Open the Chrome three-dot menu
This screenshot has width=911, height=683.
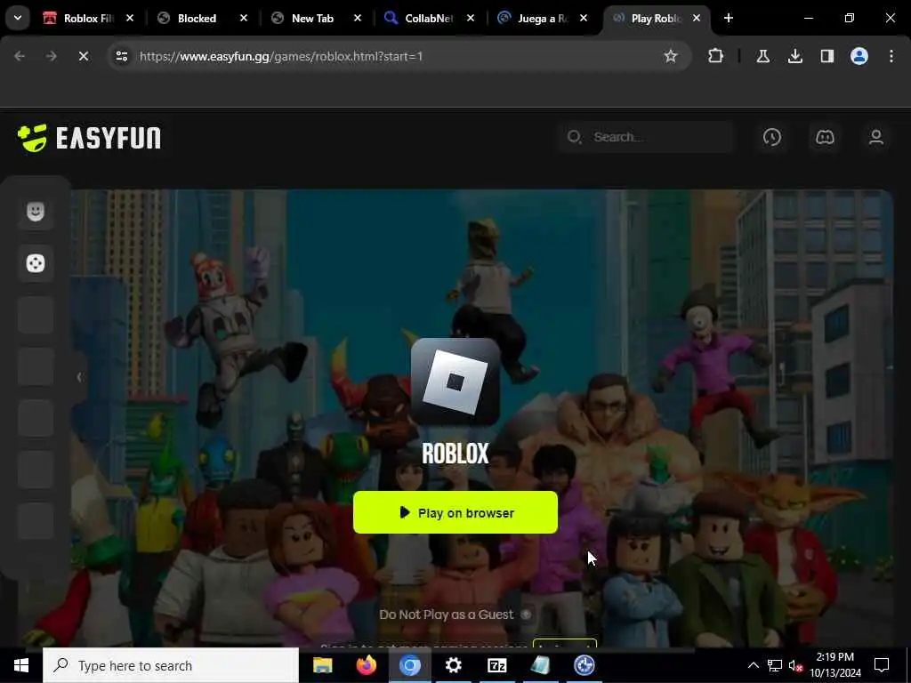click(x=891, y=56)
